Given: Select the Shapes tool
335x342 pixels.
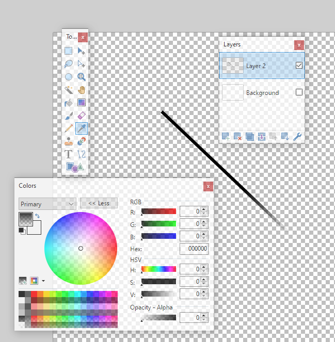Looking at the screenshot, I should click(75, 167).
